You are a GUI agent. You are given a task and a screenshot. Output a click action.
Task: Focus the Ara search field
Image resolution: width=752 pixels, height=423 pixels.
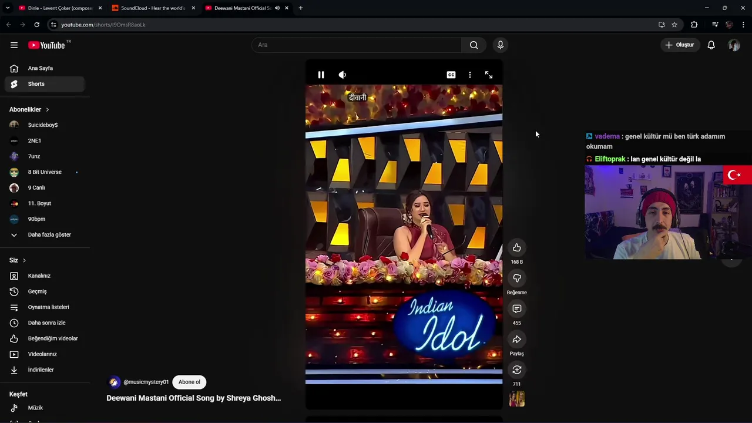357,45
